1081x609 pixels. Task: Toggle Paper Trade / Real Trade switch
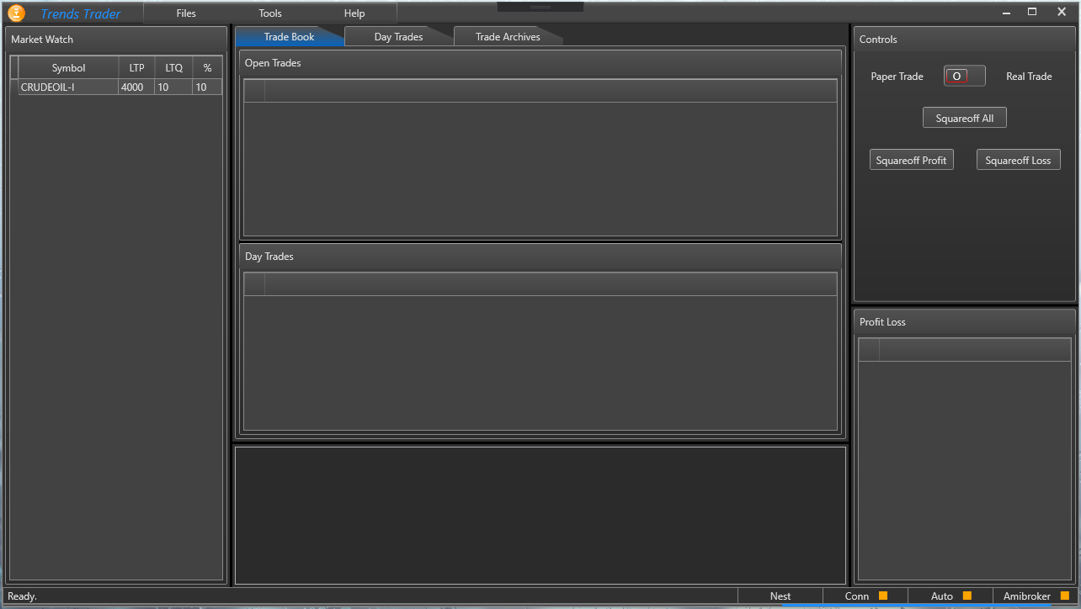coord(965,76)
